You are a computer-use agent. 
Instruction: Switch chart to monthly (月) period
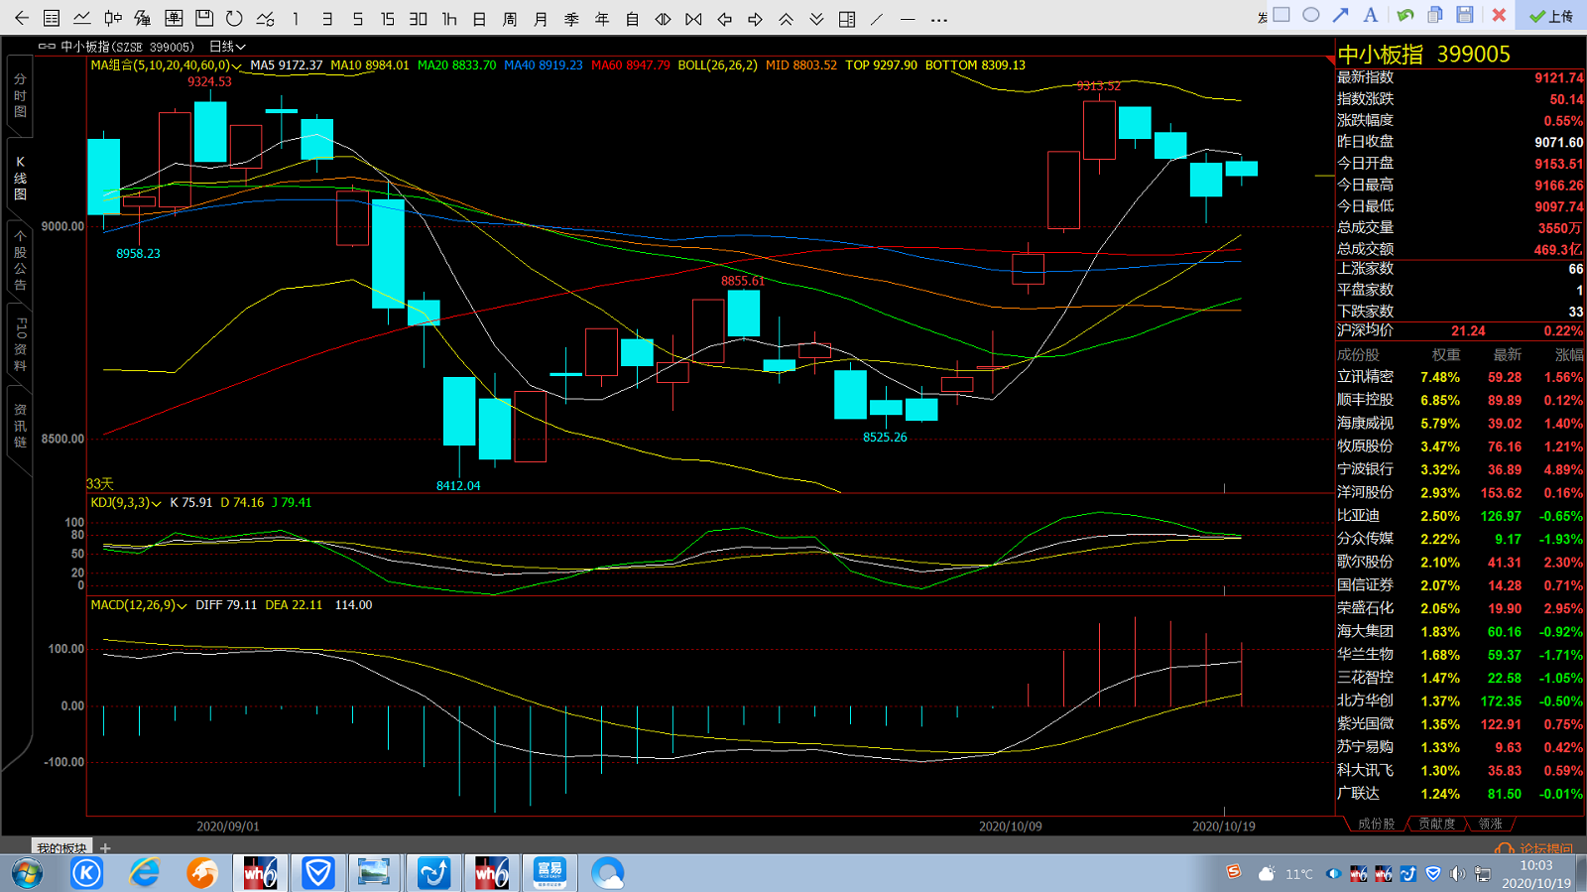541,19
